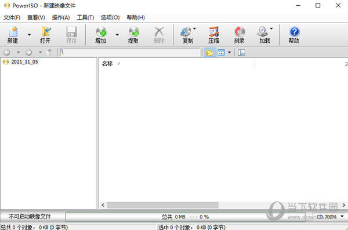This screenshot has width=348, height=230.
Task: Click the Help (帮助) question mark icon
Action: click(294, 32)
